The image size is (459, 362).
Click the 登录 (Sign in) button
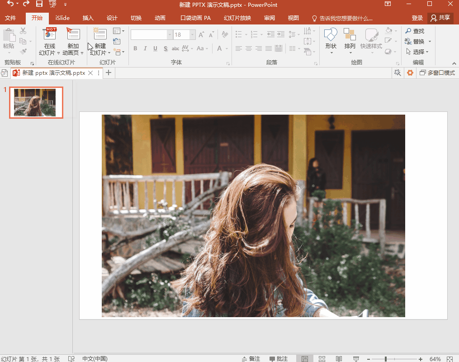click(417, 18)
